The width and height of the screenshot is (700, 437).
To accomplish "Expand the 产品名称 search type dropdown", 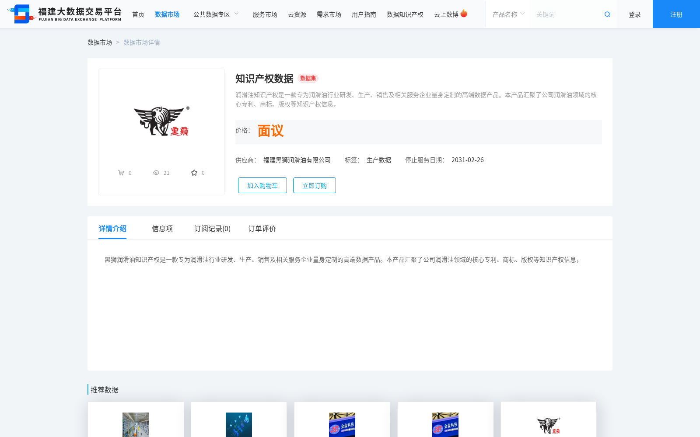I will pos(508,14).
